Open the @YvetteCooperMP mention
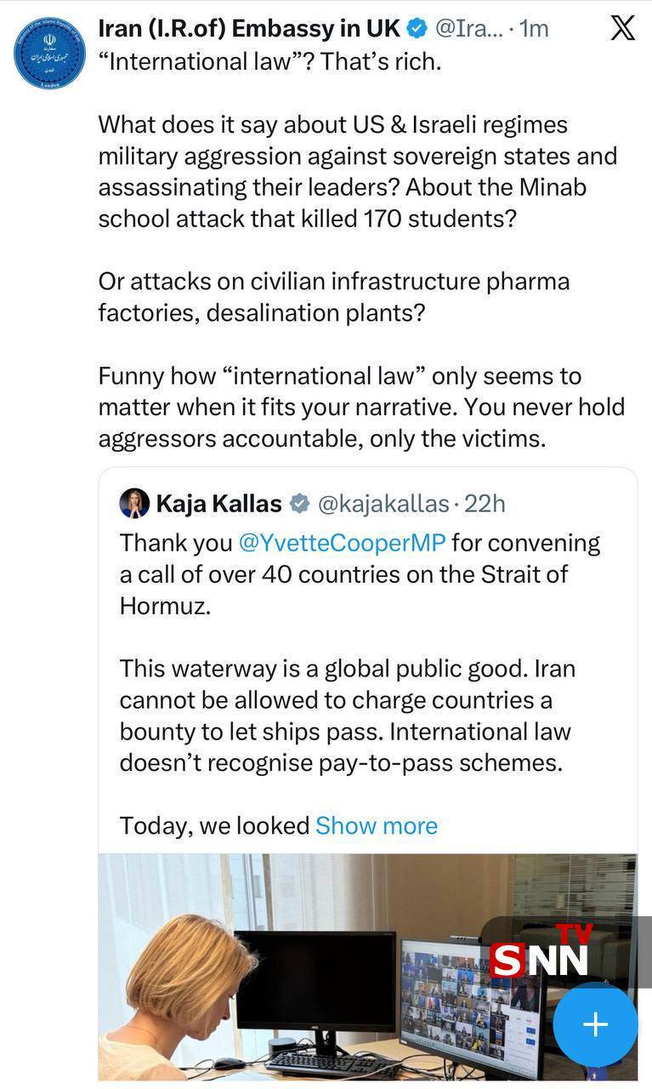Viewport: 652px width, 1089px height. point(343,542)
